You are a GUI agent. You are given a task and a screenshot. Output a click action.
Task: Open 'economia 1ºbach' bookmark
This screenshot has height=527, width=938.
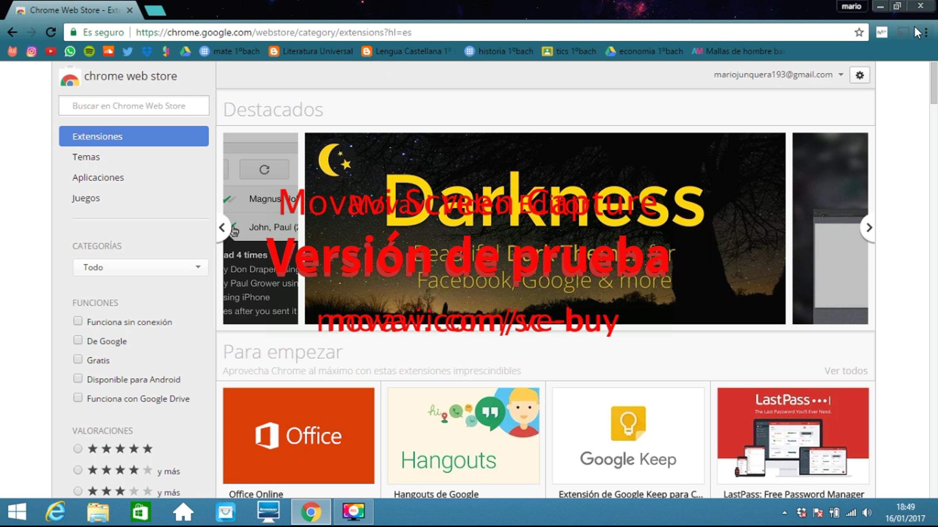(x=644, y=51)
